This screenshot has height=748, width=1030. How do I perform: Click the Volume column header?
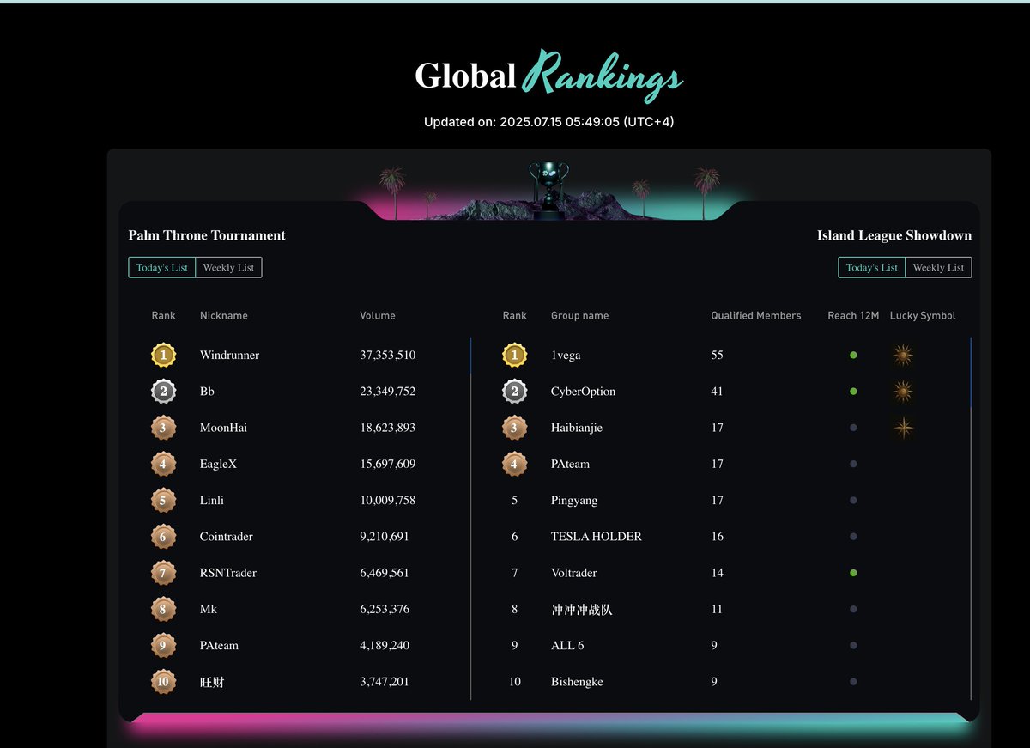point(378,316)
